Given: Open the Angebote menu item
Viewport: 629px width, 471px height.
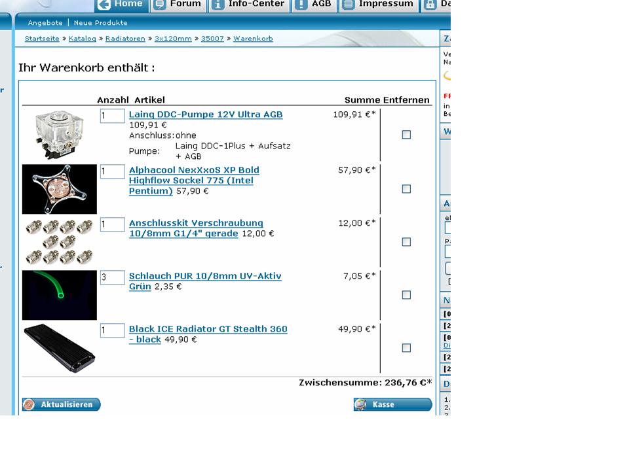Looking at the screenshot, I should click(x=45, y=23).
